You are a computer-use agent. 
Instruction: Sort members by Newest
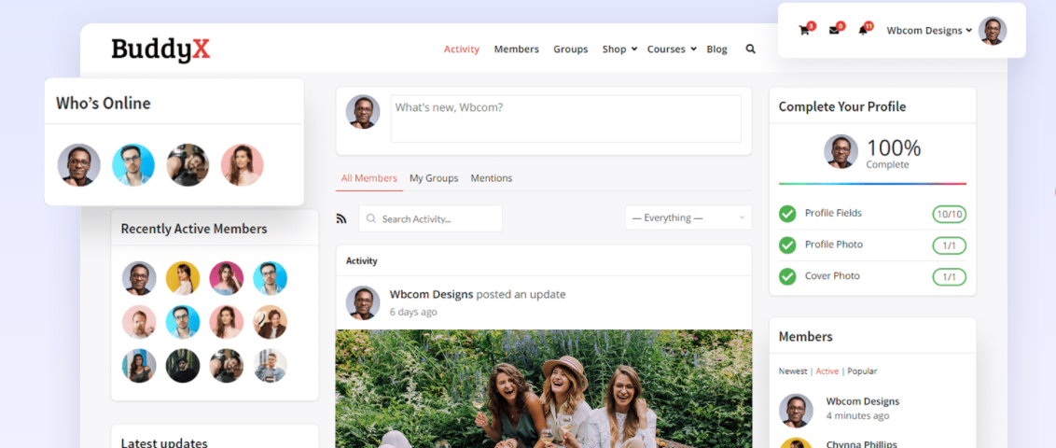pyautogui.click(x=793, y=371)
